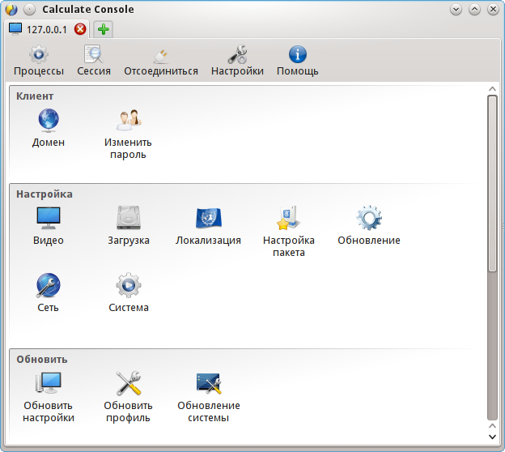Open Настройки from the toolbar
Screen dimensions: 505x452
(237, 61)
